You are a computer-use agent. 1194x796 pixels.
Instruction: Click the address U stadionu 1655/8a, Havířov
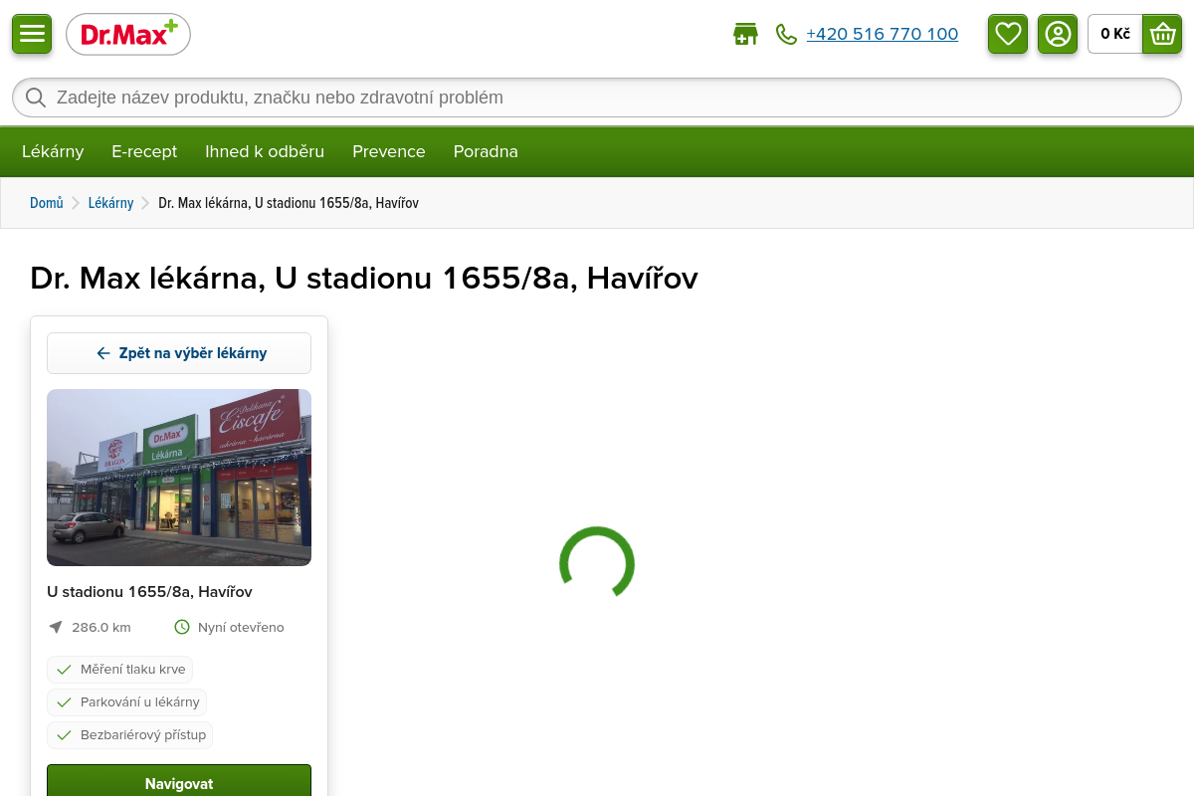point(149,591)
